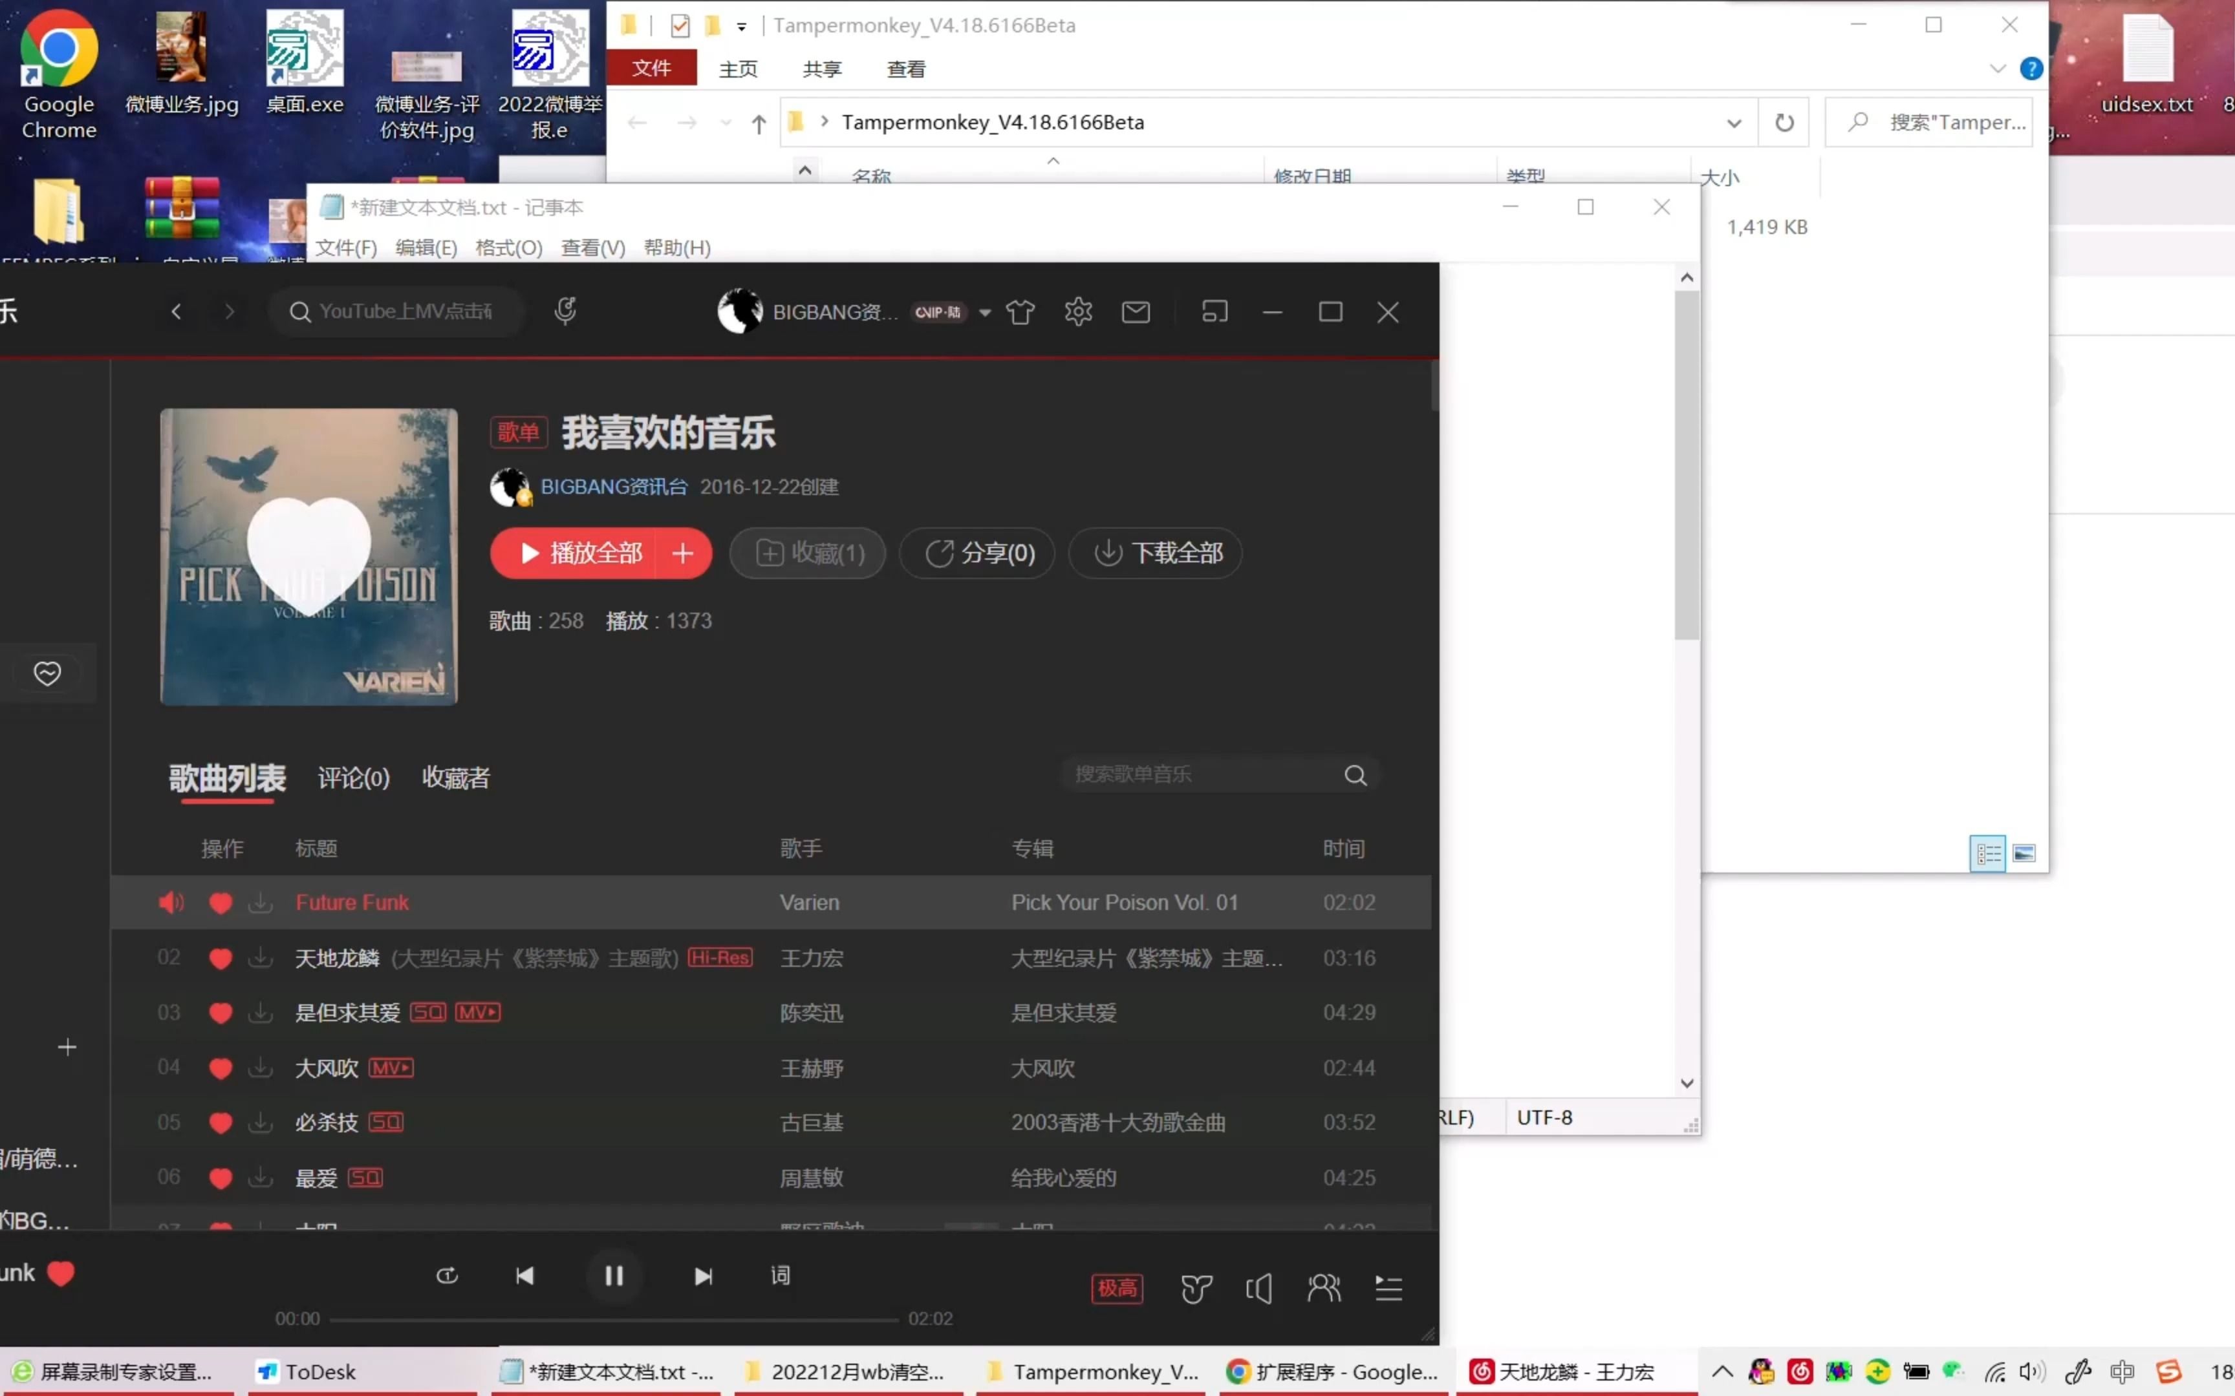Click the playlist/queue icon bottom right
The image size is (2235, 1396).
(1387, 1288)
